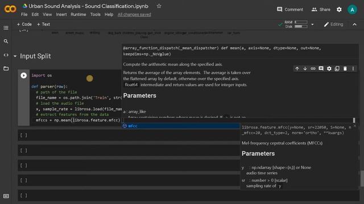
Task: Open the RAM Disk connection dropdown arrow
Action: click(312, 24)
